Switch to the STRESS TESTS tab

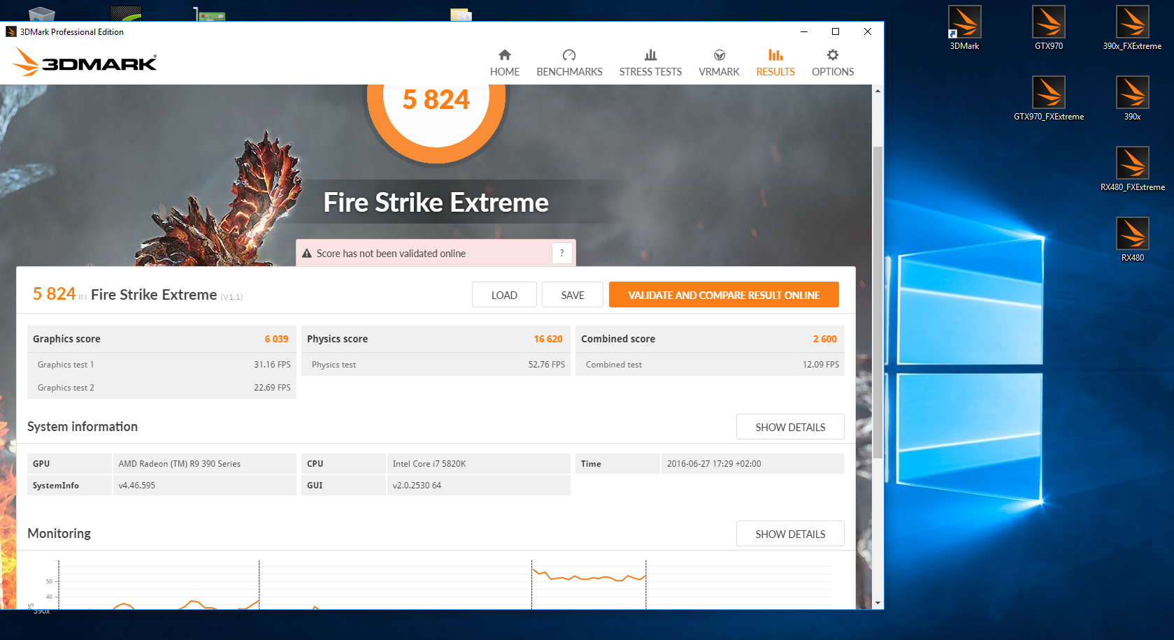click(650, 63)
